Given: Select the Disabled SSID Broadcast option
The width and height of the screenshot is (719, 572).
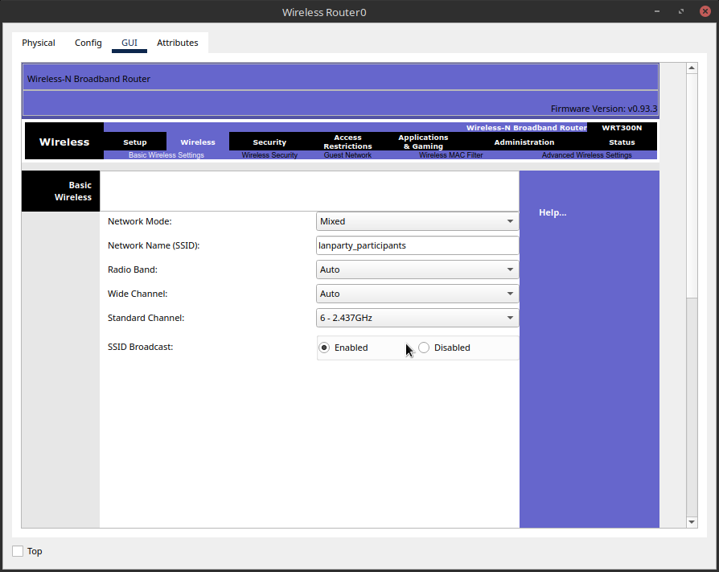Looking at the screenshot, I should (425, 348).
